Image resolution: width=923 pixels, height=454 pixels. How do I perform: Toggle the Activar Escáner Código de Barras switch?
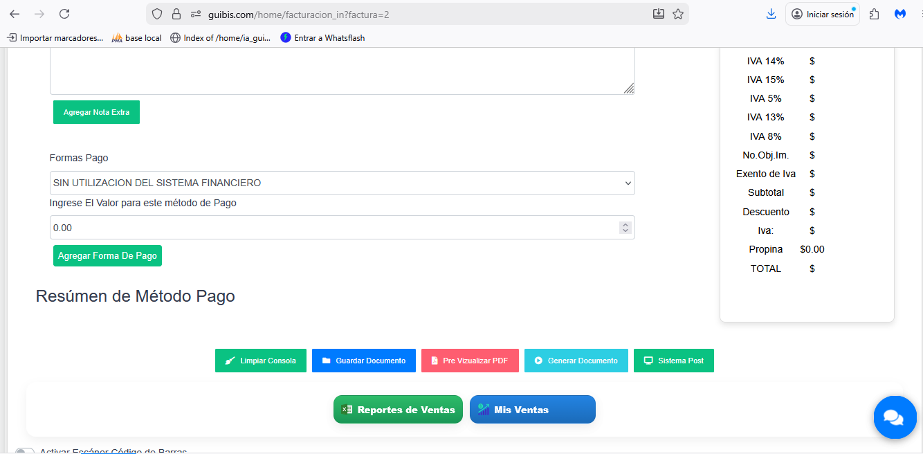[25, 451]
